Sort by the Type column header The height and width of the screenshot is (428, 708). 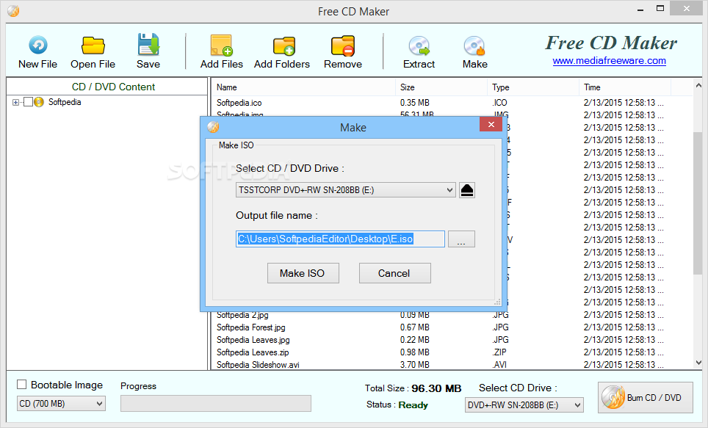point(533,87)
